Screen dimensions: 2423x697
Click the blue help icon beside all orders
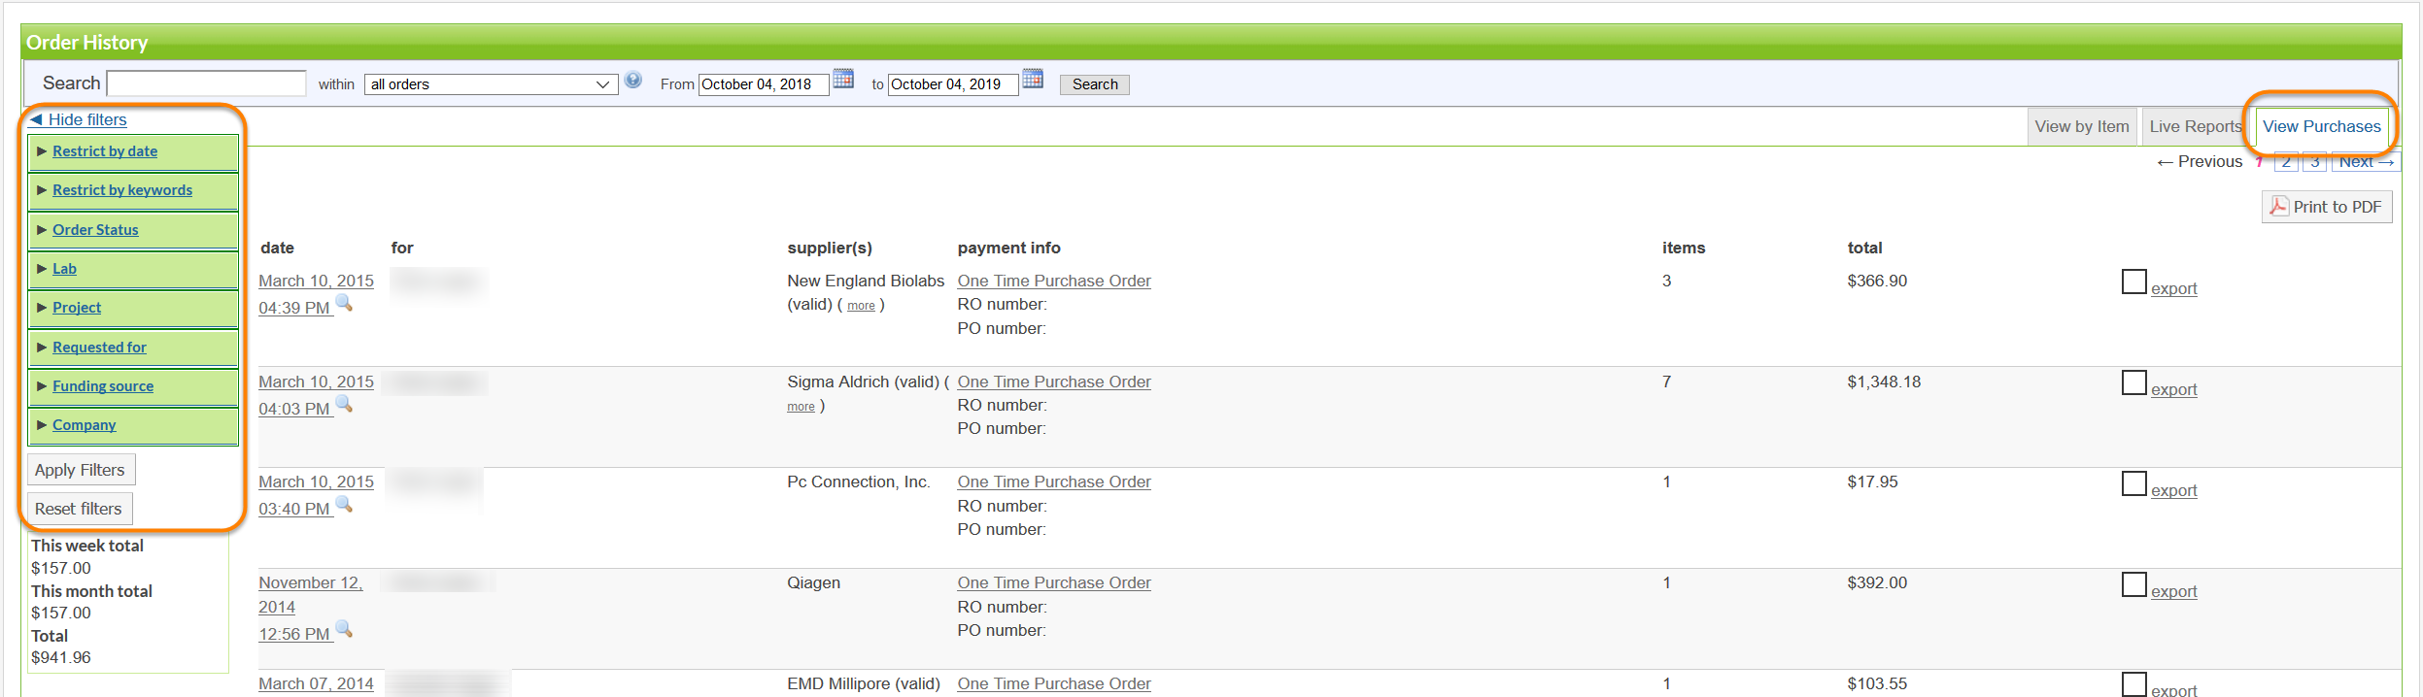tap(633, 81)
